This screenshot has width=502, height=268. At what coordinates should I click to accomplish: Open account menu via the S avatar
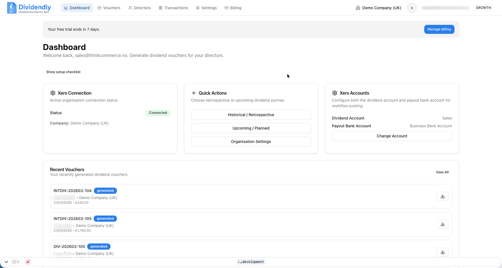411,8
